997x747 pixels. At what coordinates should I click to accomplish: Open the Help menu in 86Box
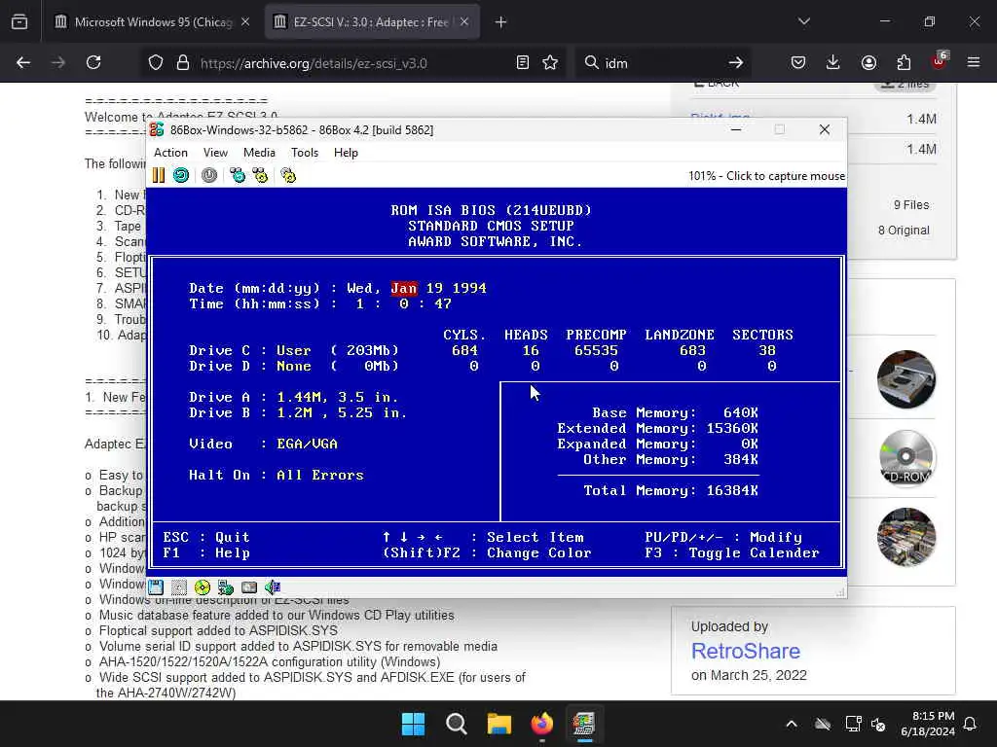pos(346,153)
